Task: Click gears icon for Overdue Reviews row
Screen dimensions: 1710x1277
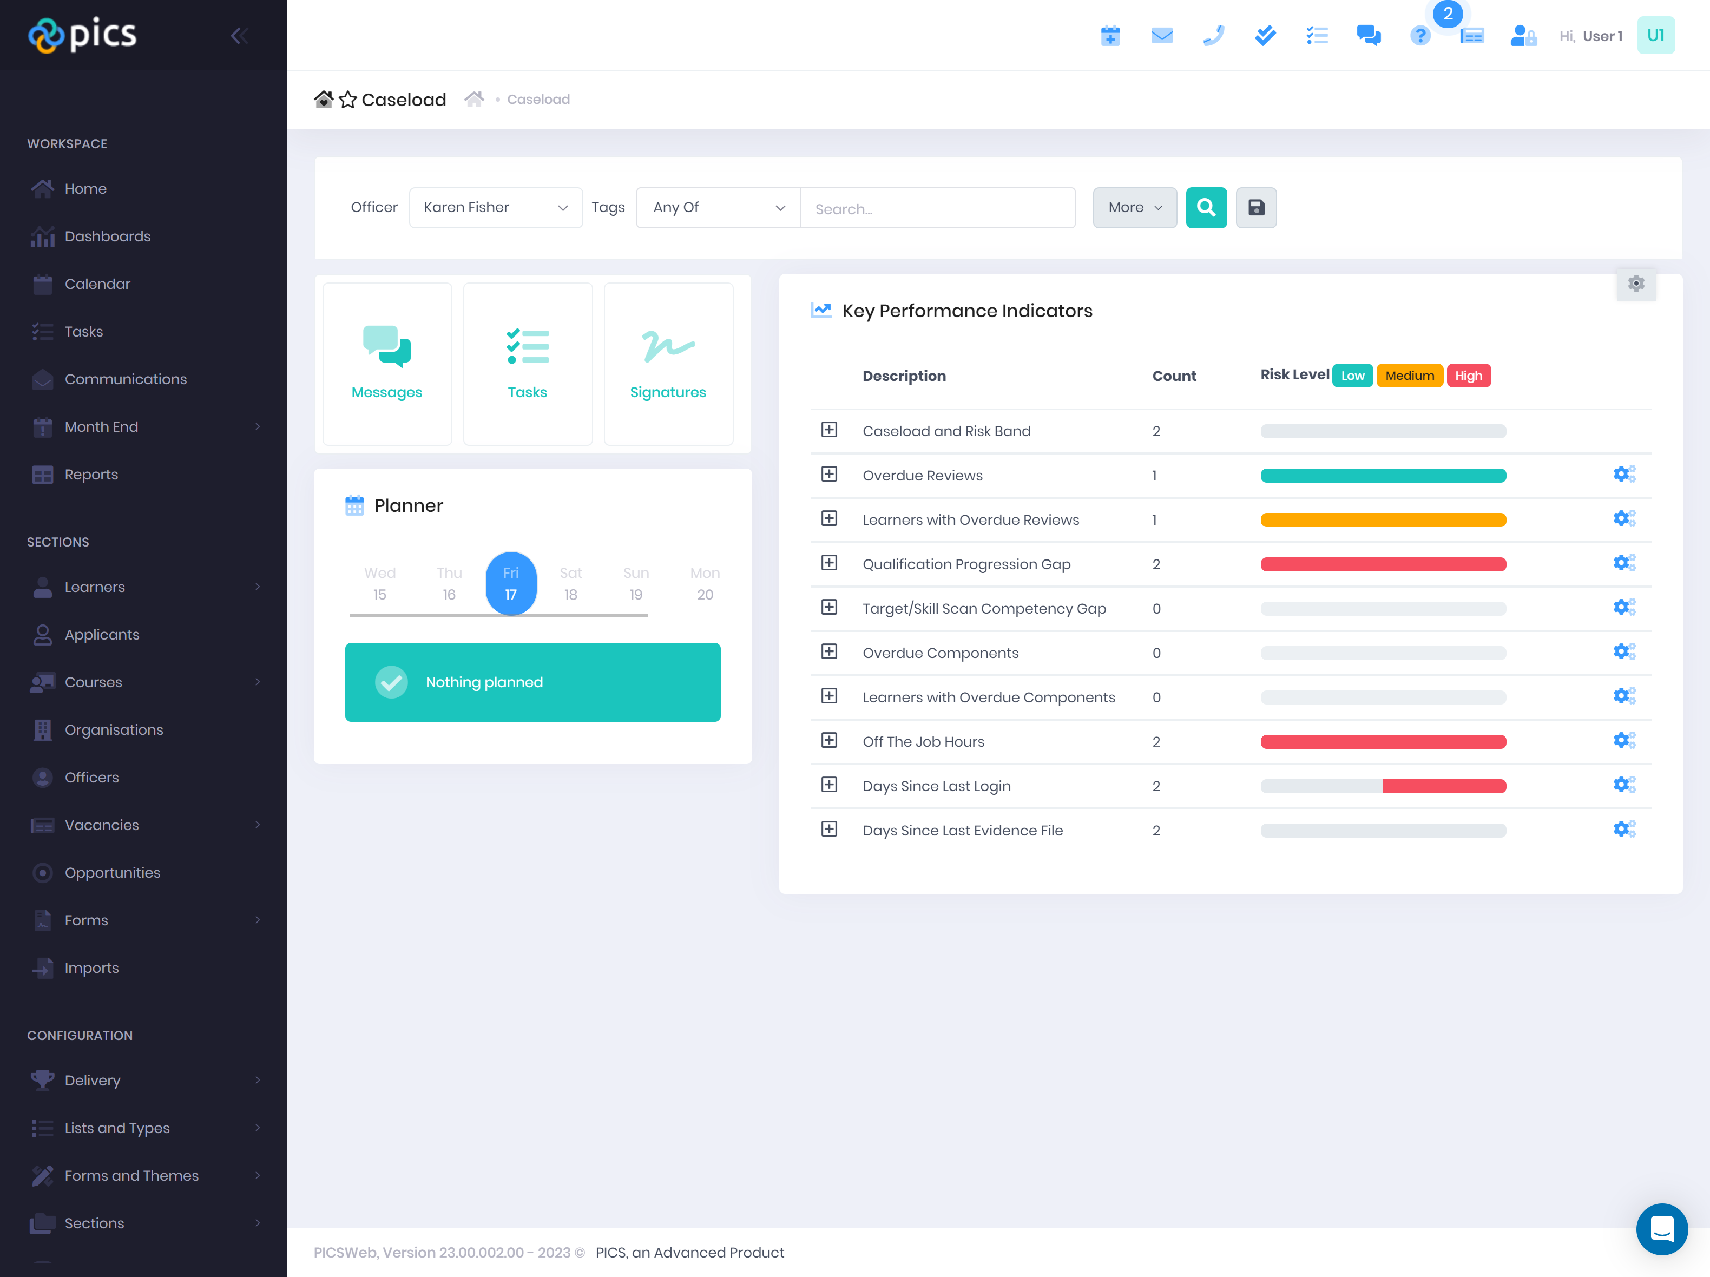Action: (x=1623, y=474)
